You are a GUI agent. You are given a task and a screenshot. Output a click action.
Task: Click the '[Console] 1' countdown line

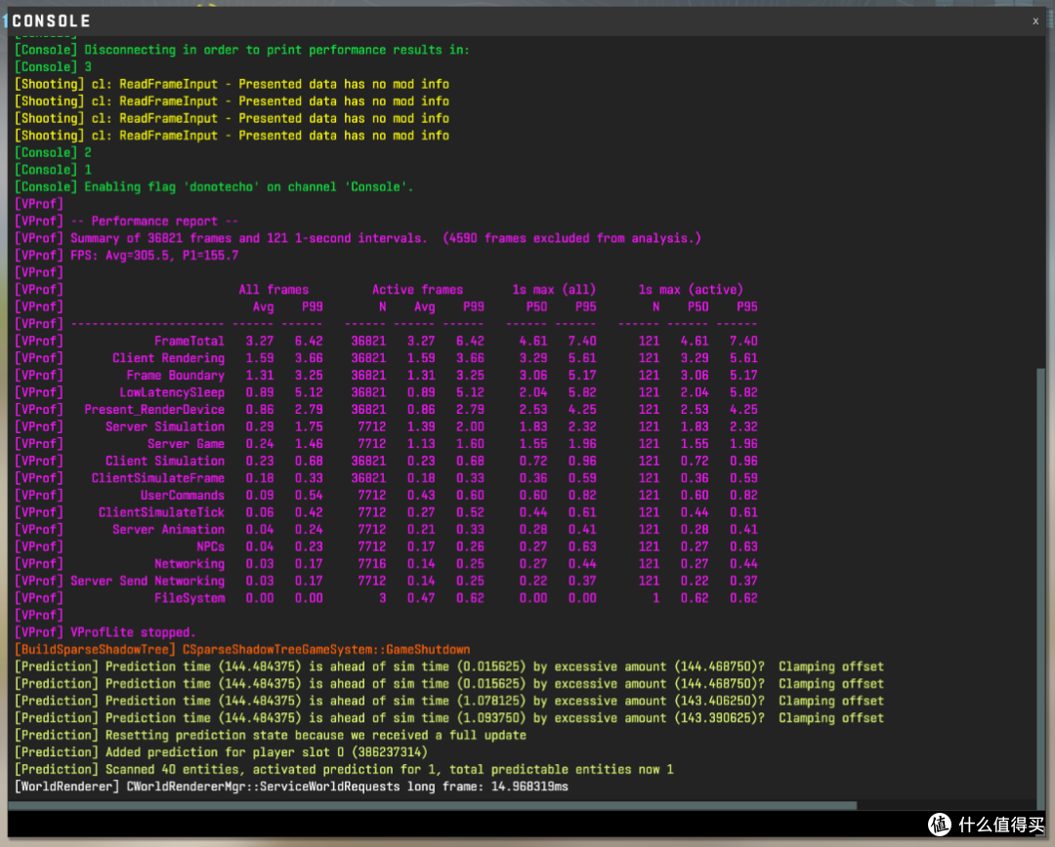(x=53, y=170)
